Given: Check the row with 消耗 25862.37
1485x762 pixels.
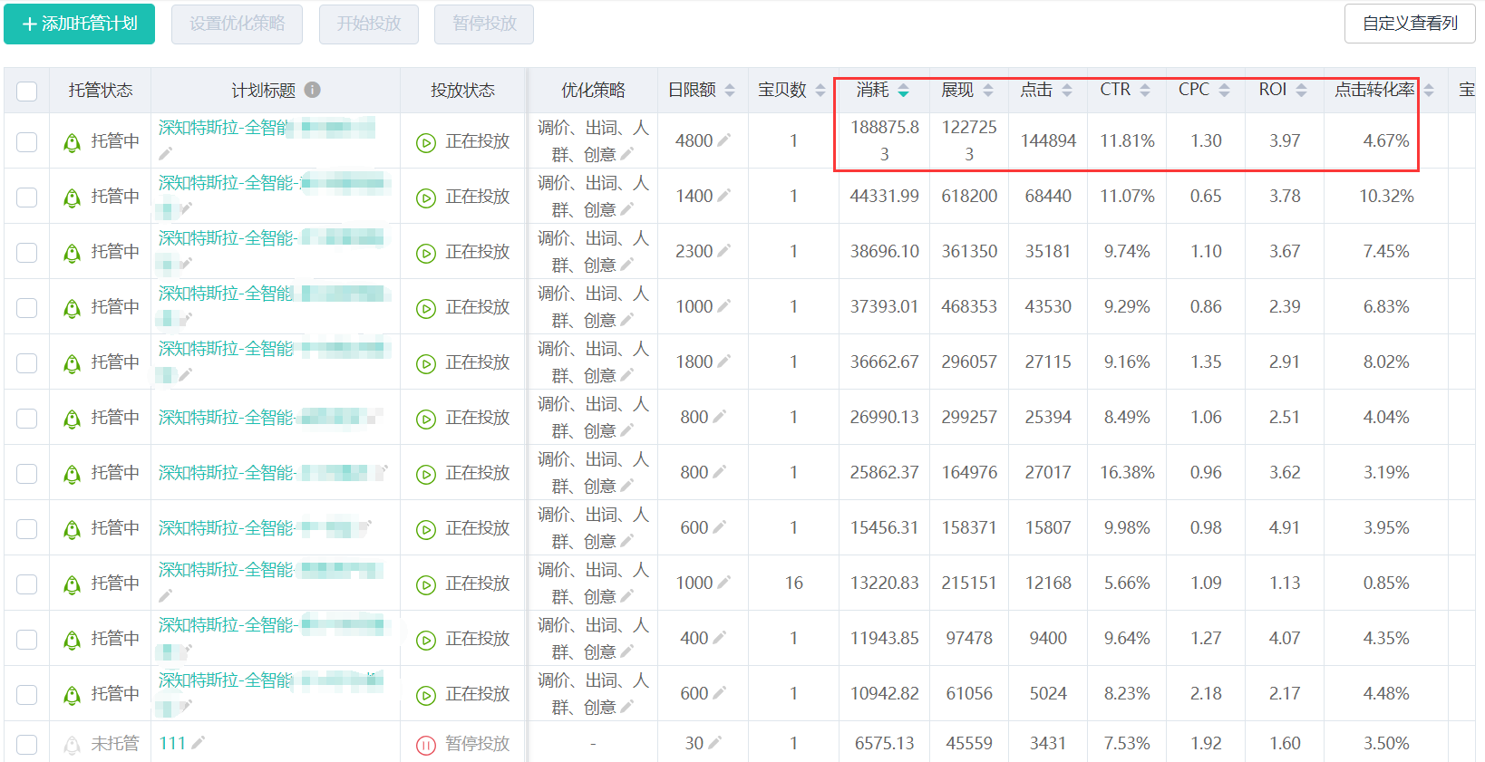Looking at the screenshot, I should pos(27,473).
